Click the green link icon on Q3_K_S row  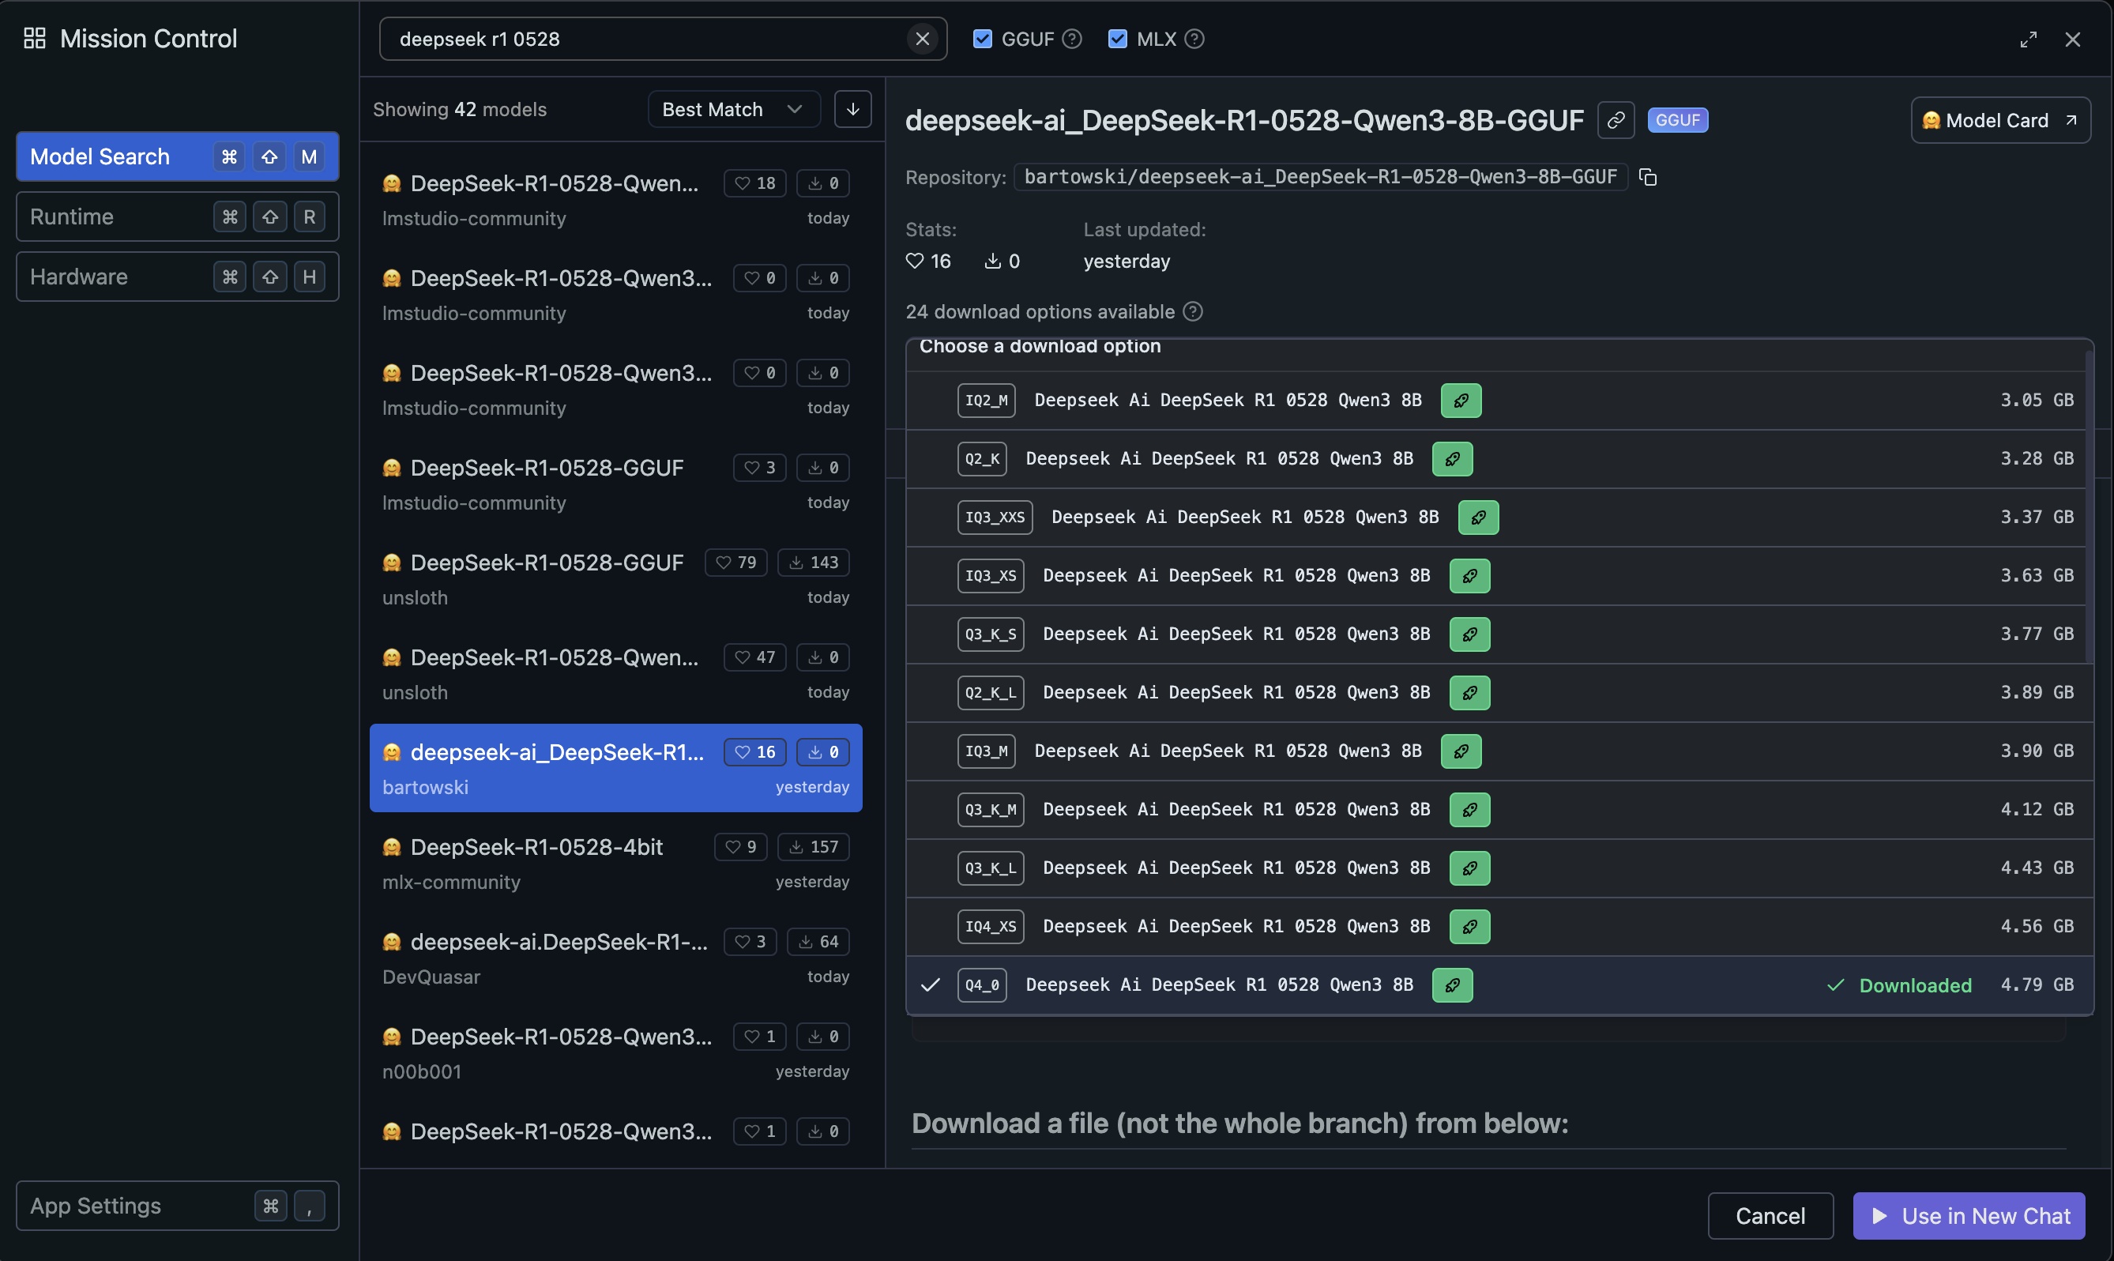pos(1469,634)
